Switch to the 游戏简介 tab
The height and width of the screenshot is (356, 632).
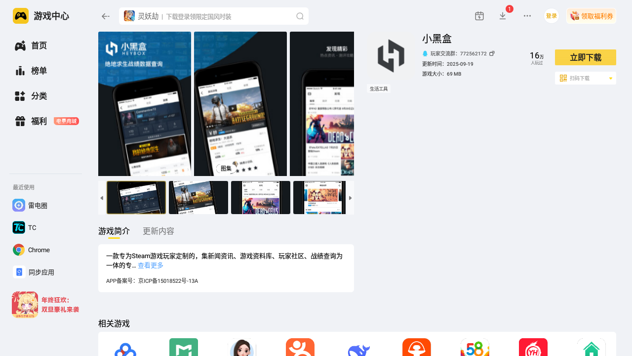(114, 231)
